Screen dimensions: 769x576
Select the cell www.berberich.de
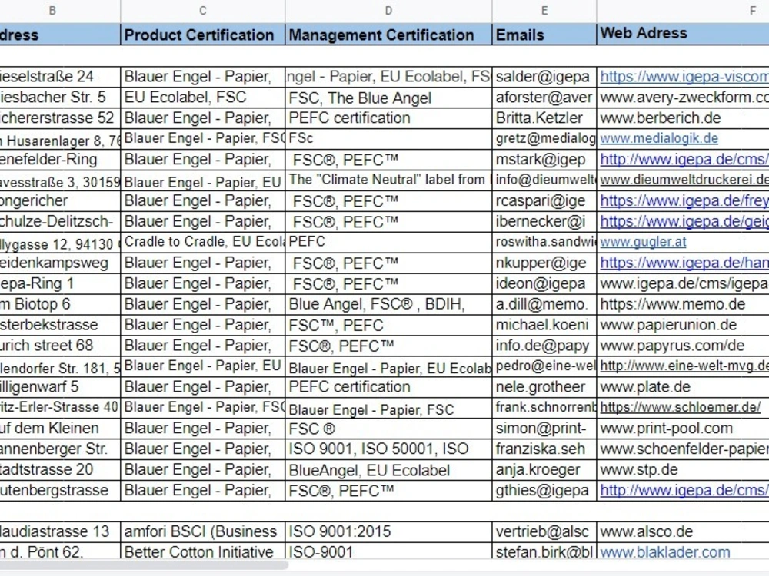(x=683, y=118)
